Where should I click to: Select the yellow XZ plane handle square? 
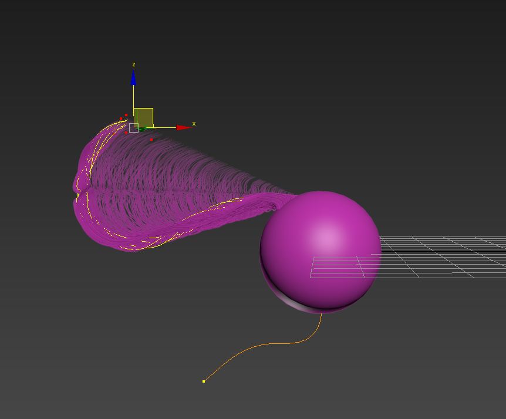coord(143,117)
